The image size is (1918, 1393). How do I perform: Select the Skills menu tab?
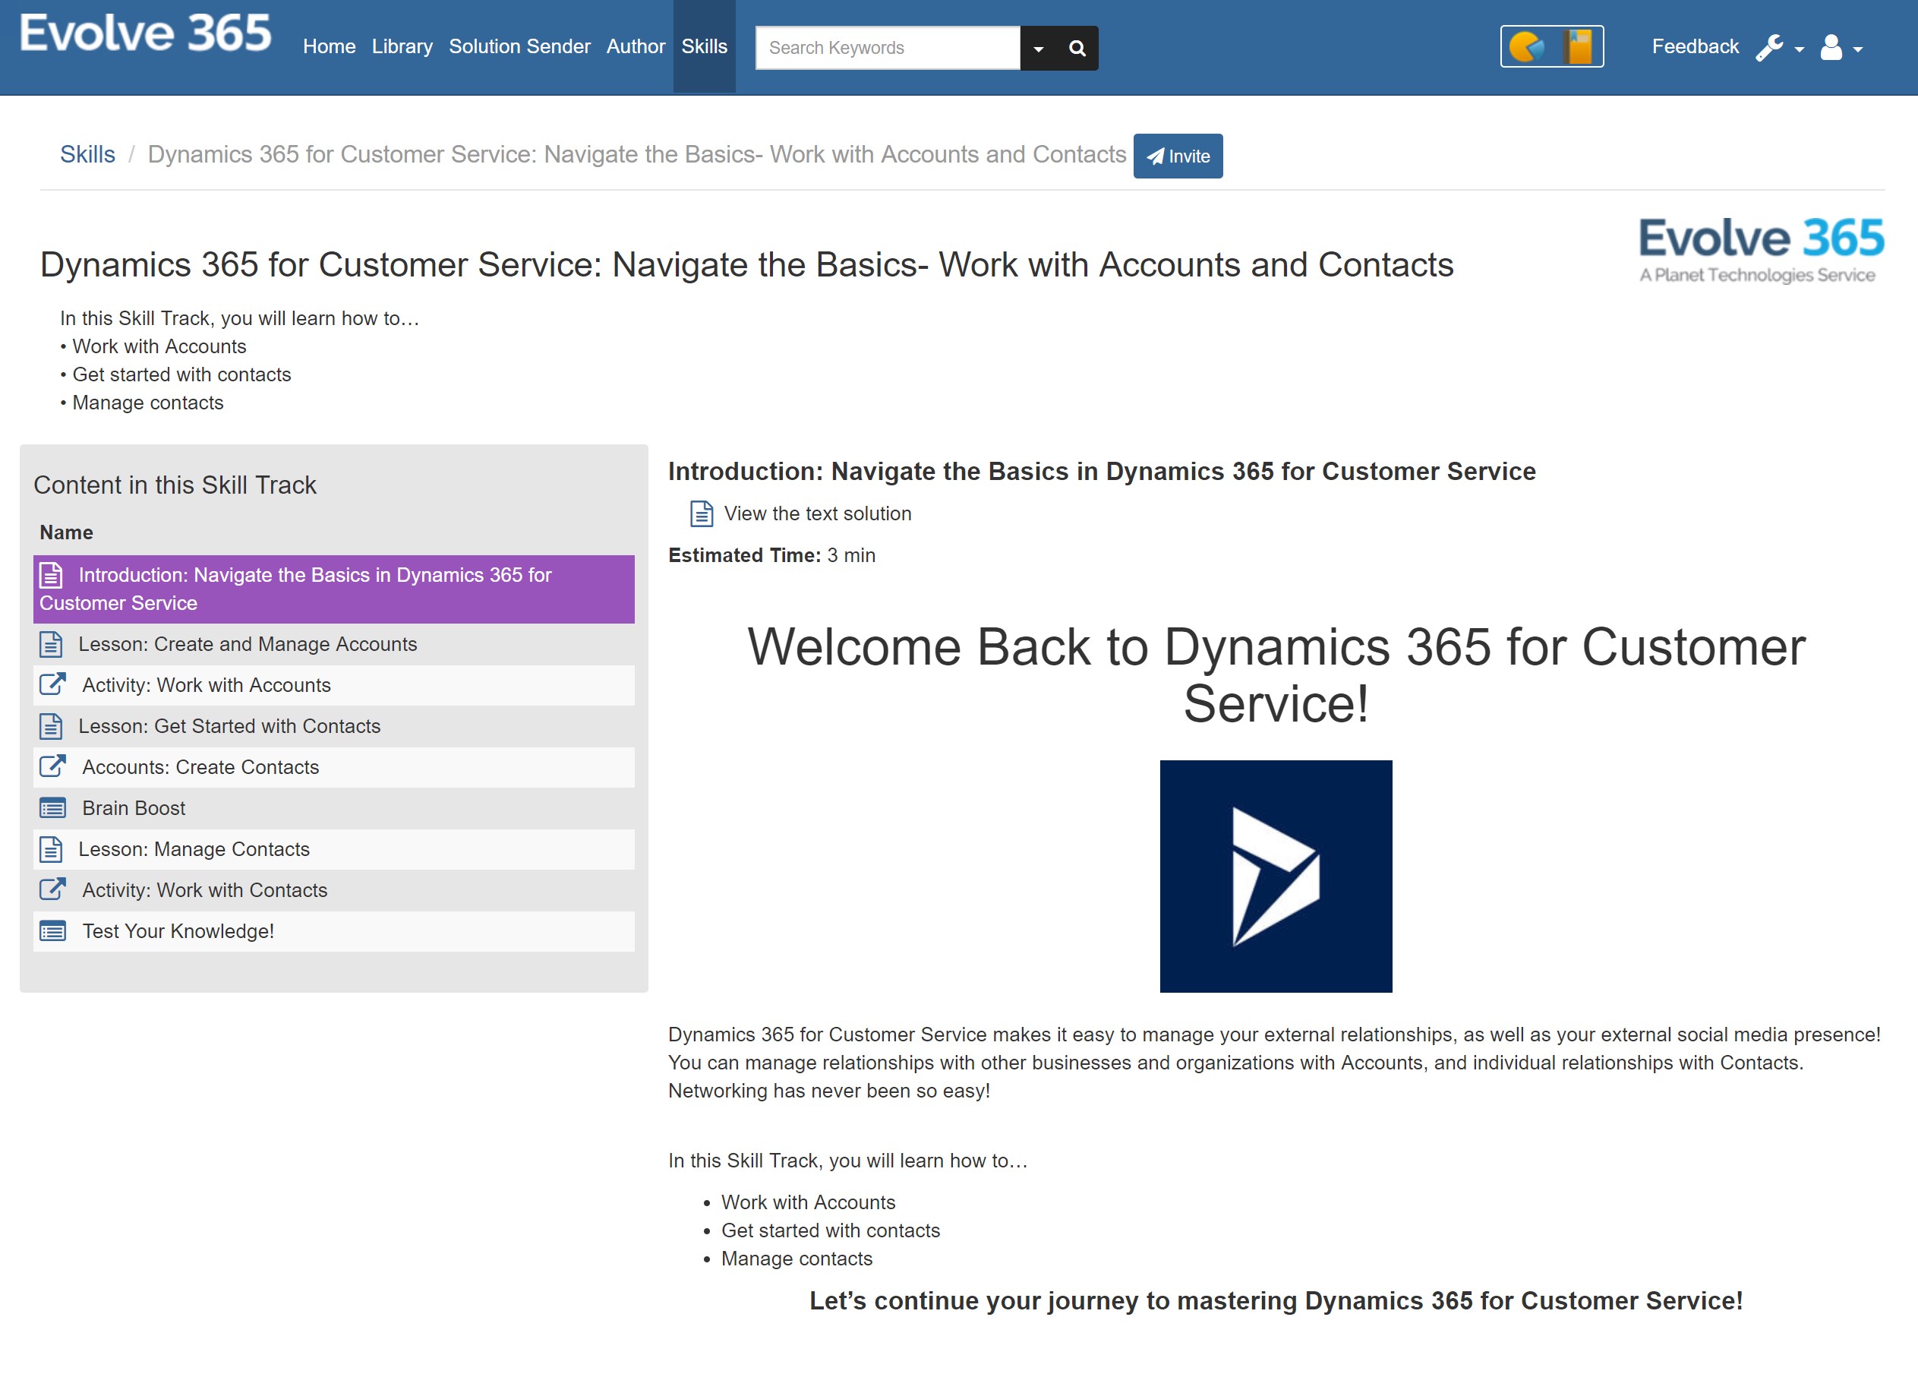coord(704,46)
